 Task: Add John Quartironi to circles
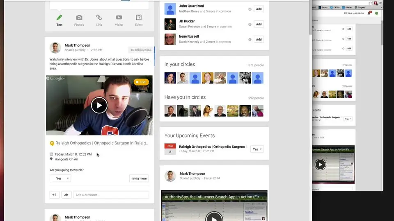[x=259, y=9]
